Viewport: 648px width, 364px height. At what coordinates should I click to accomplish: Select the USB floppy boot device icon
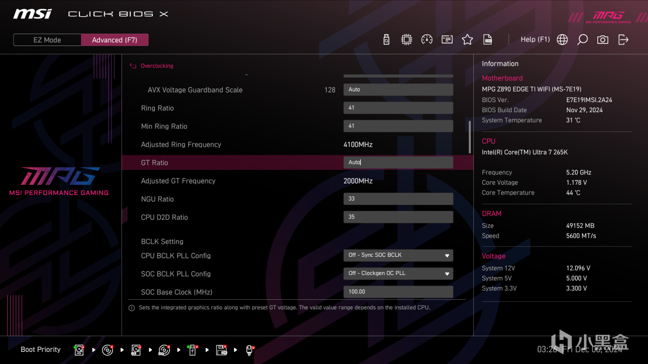click(x=221, y=350)
